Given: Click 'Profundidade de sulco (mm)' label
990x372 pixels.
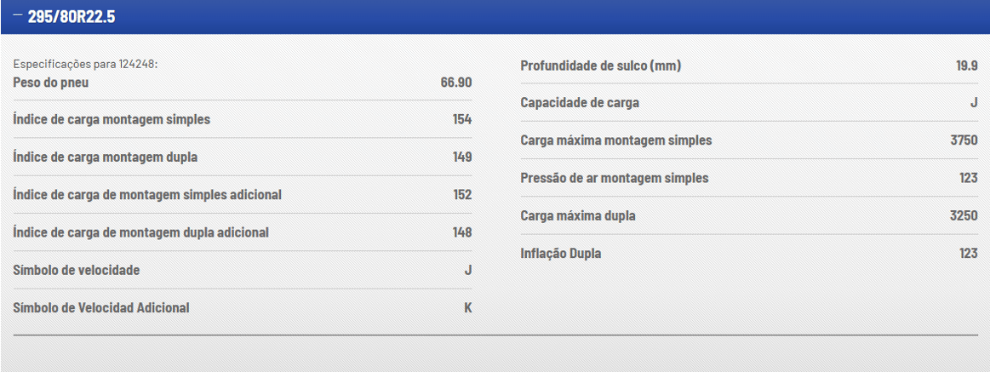Looking at the screenshot, I should pyautogui.click(x=601, y=66).
